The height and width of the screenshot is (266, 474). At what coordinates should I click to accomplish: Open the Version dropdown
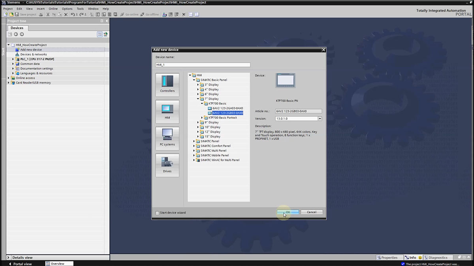pos(320,119)
